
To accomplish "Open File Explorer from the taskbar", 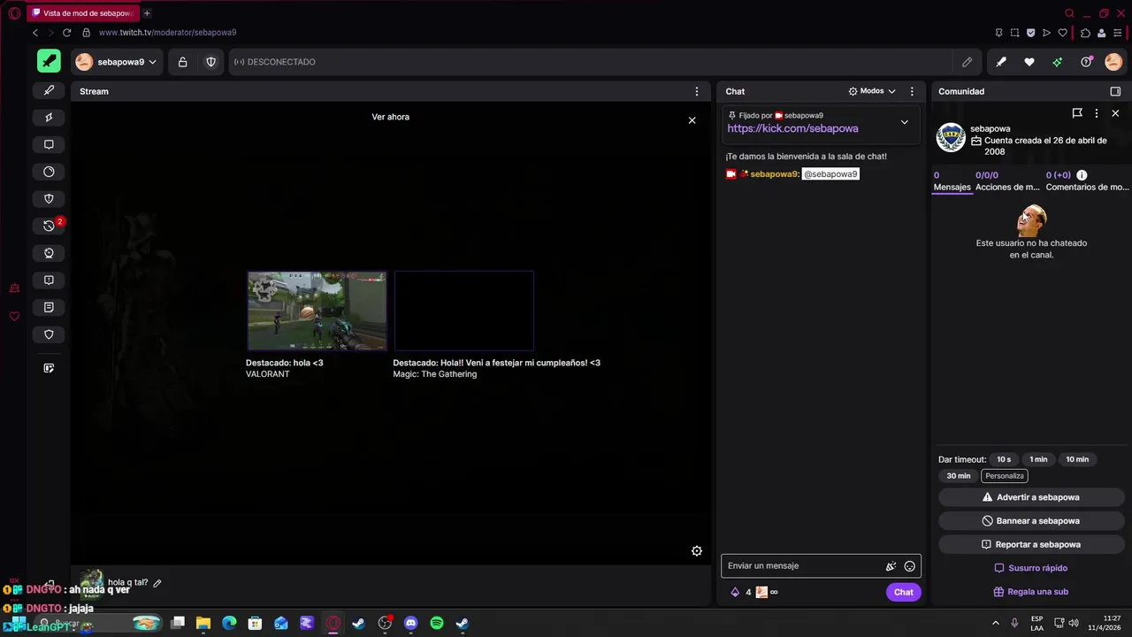I will tap(203, 623).
